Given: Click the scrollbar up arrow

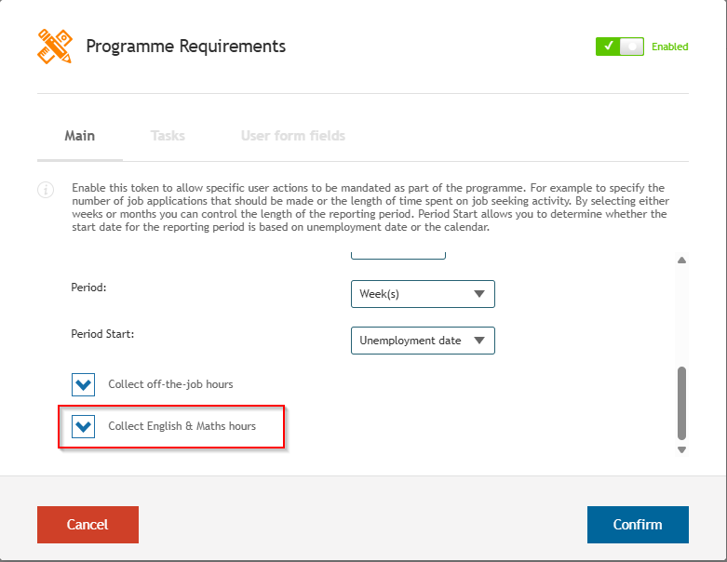Looking at the screenshot, I should point(681,261).
